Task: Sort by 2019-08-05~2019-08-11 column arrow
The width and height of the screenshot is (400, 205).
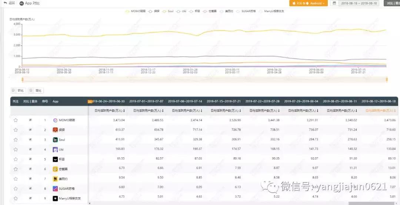Action: click(x=356, y=111)
